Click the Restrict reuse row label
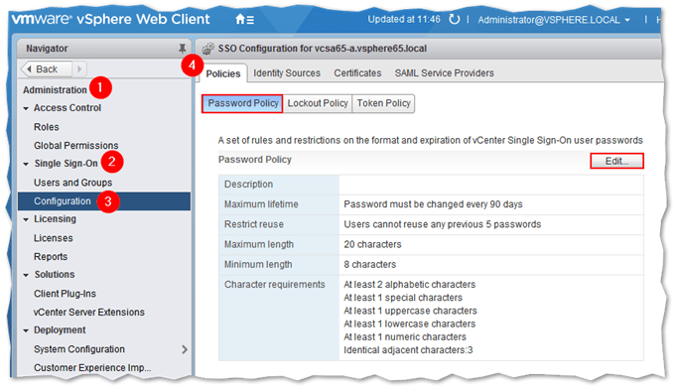This screenshot has width=675, height=388. pos(254,224)
